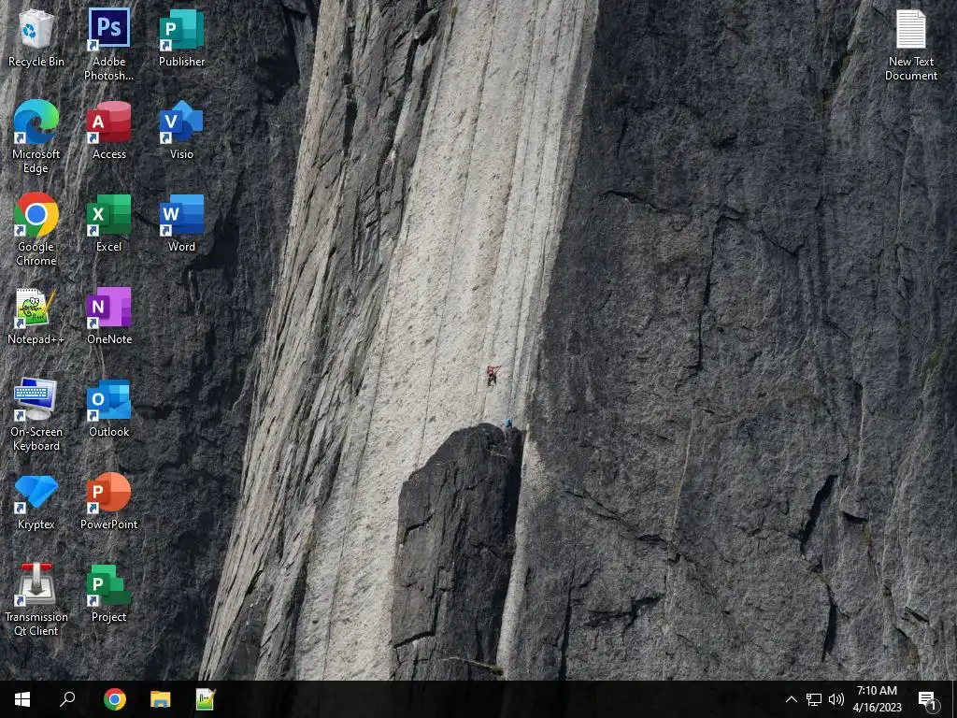The width and height of the screenshot is (957, 718).
Task: Launch Chrome from the taskbar
Action: tap(115, 699)
